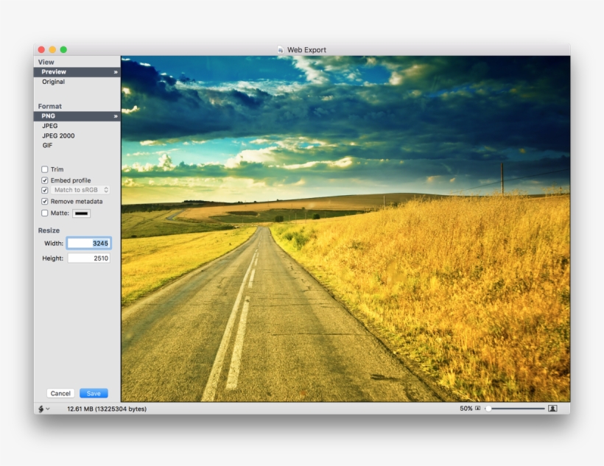Open the lightning bolt actions menu
604x466 pixels.
(x=43, y=409)
